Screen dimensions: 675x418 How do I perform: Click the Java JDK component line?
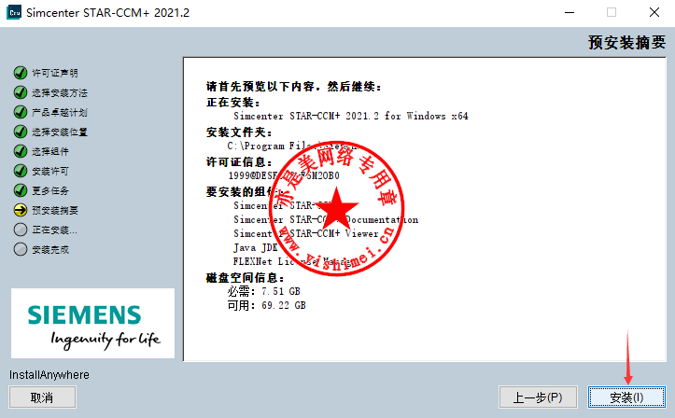pos(256,248)
